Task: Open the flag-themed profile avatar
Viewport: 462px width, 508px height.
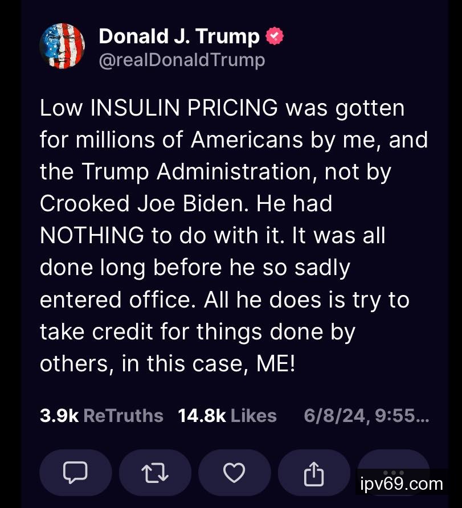Action: tap(62, 46)
